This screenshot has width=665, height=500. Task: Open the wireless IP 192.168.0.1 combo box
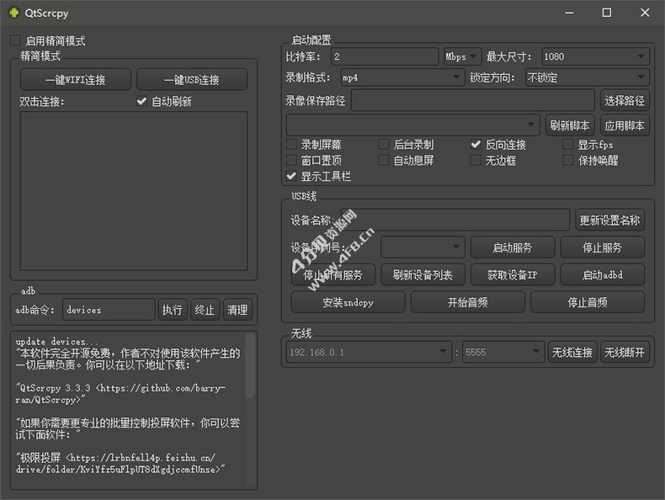click(x=369, y=352)
